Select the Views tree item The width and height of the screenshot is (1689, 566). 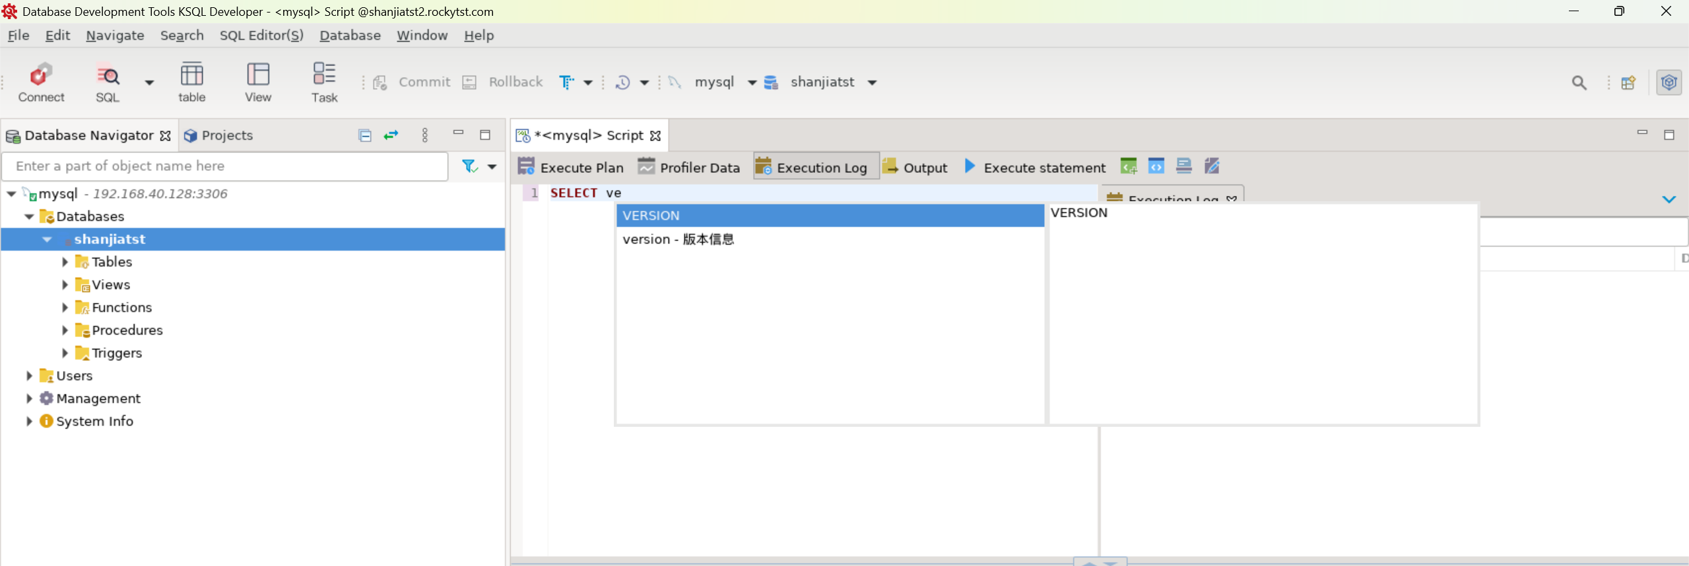(111, 285)
